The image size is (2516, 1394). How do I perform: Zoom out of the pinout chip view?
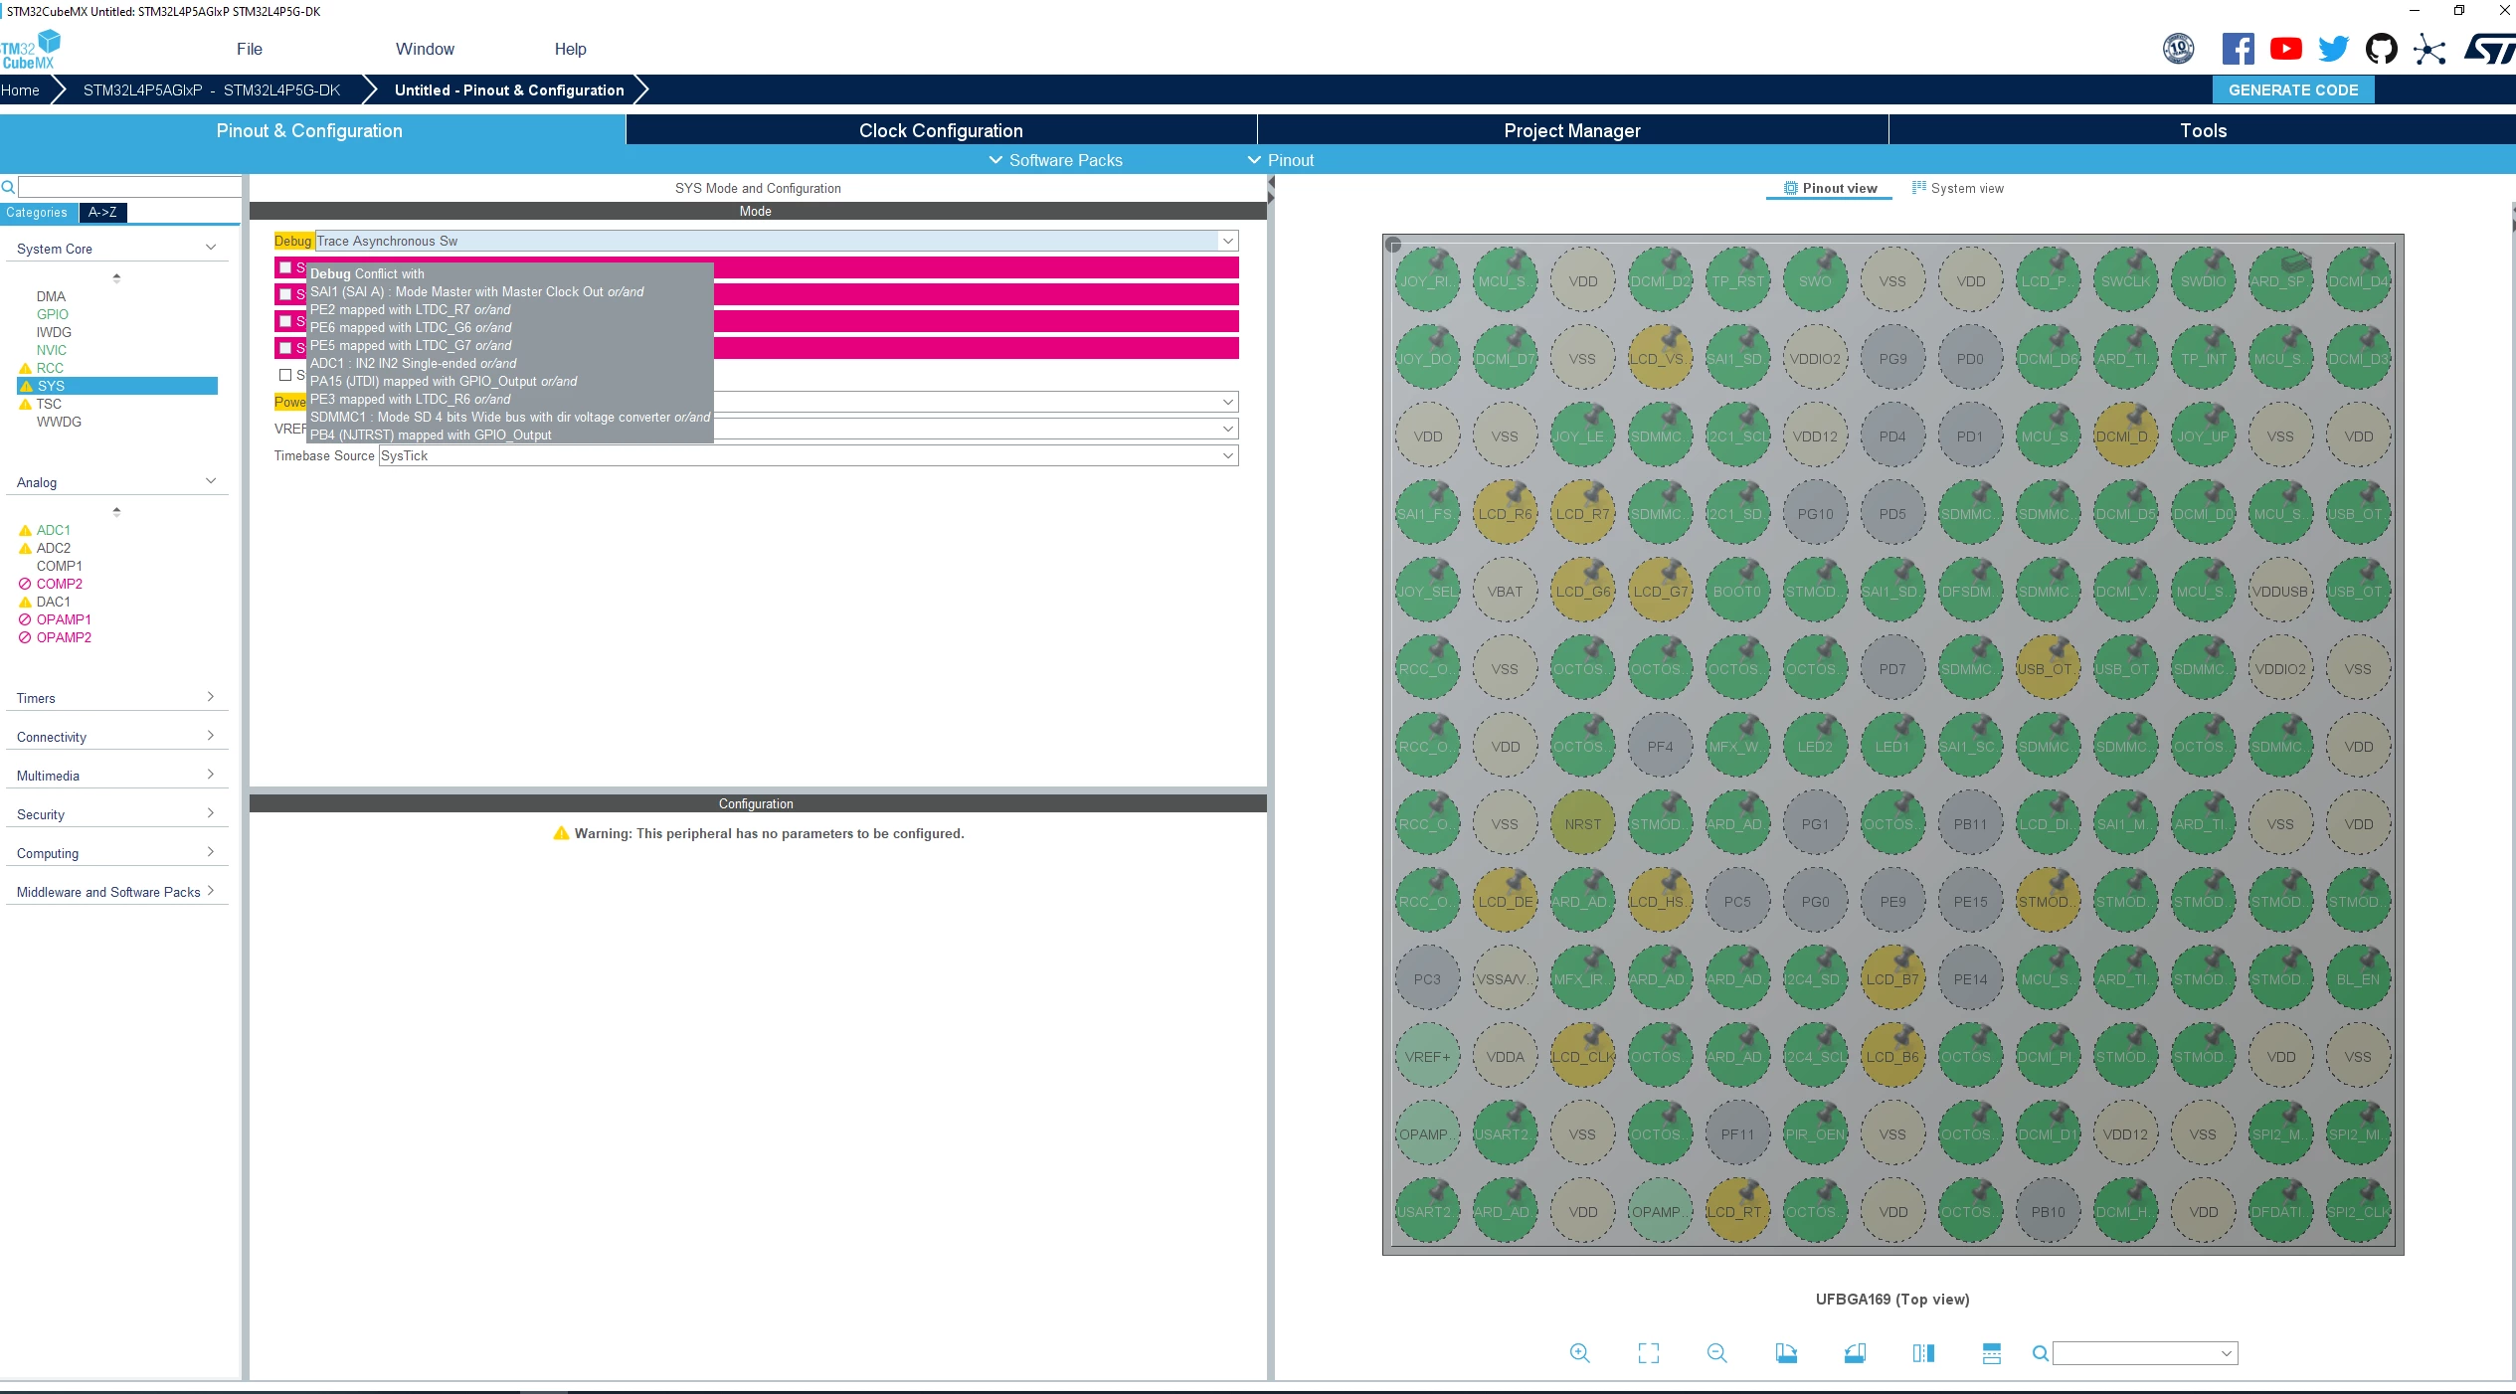pyautogui.click(x=1716, y=1352)
